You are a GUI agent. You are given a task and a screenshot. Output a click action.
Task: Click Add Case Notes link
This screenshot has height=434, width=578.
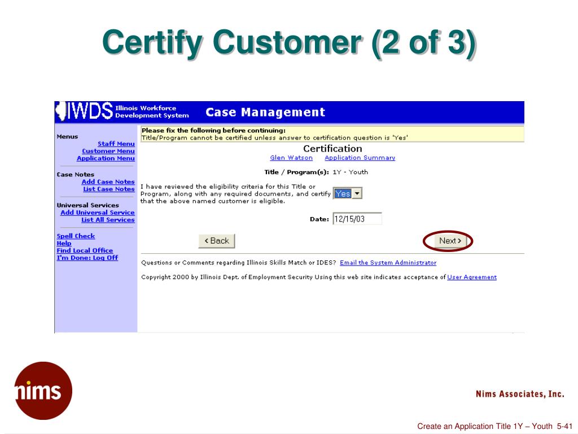click(108, 181)
